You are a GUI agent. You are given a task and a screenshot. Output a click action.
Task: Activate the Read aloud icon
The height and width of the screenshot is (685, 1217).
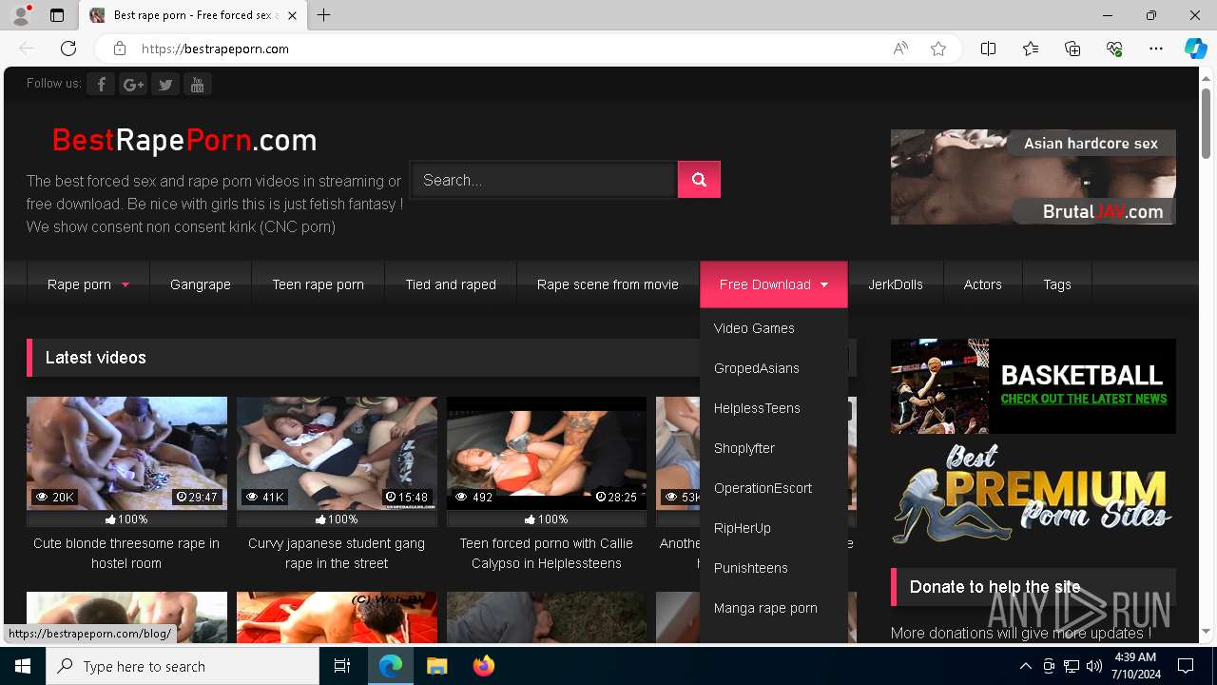click(x=900, y=49)
